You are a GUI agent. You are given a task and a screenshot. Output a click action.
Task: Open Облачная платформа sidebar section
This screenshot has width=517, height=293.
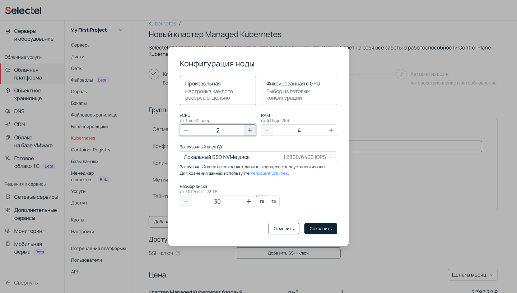(x=32, y=74)
